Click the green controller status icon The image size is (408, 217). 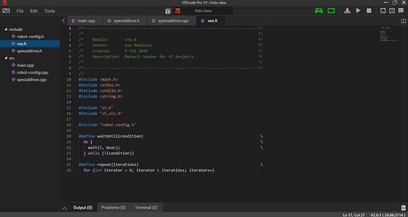[x=319, y=11]
